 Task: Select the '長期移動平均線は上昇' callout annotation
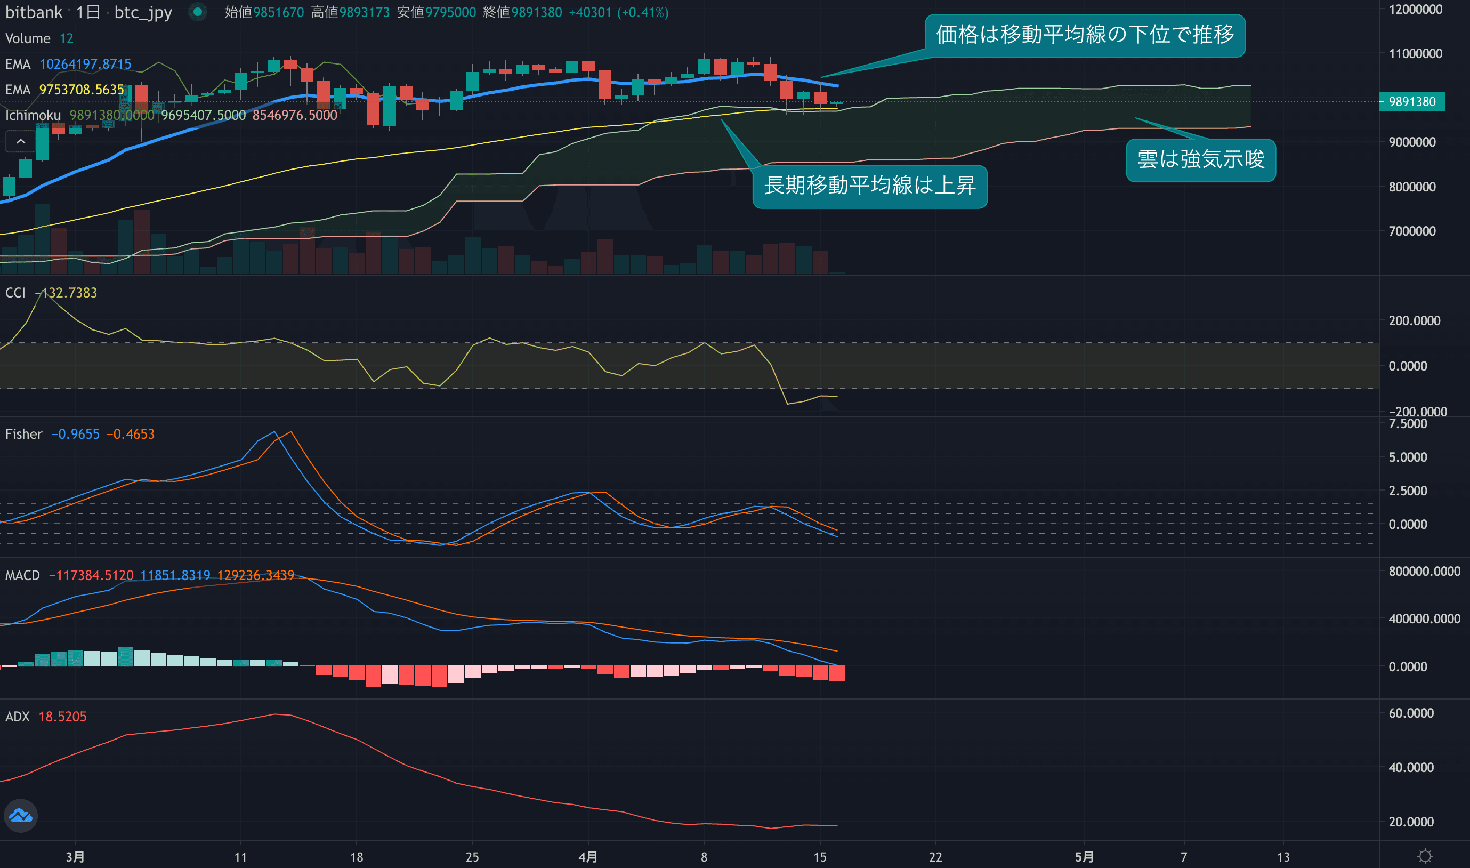[x=869, y=186]
